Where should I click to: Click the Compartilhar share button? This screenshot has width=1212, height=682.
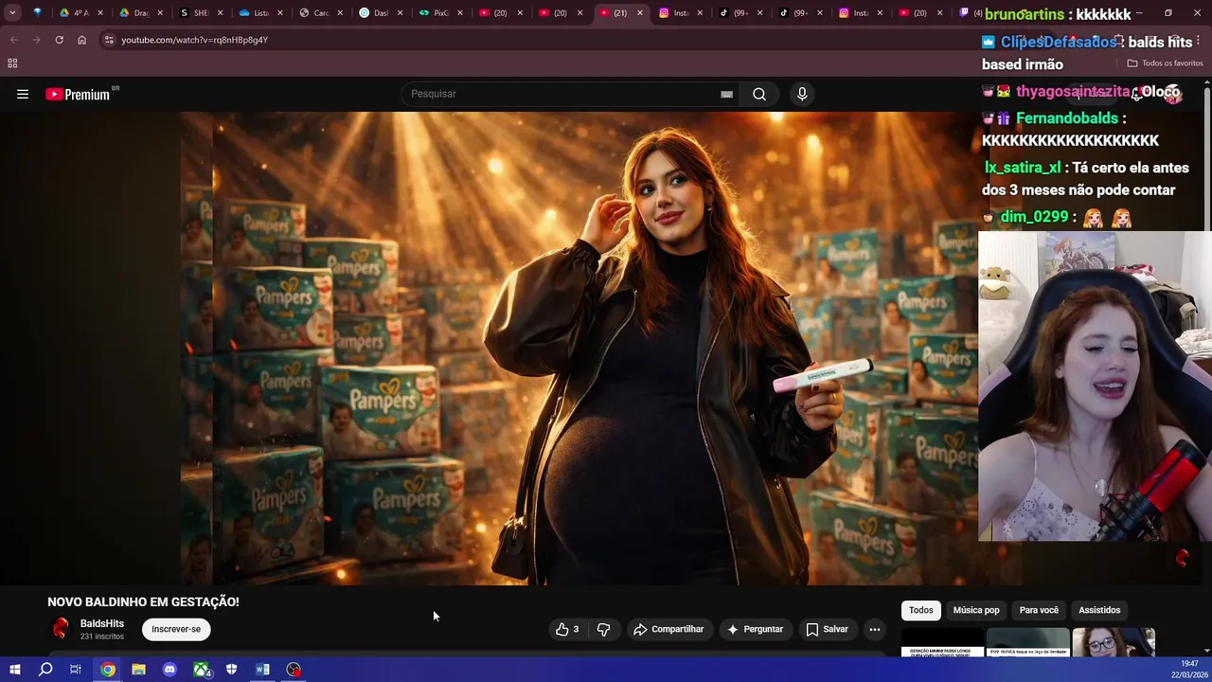[668, 629]
